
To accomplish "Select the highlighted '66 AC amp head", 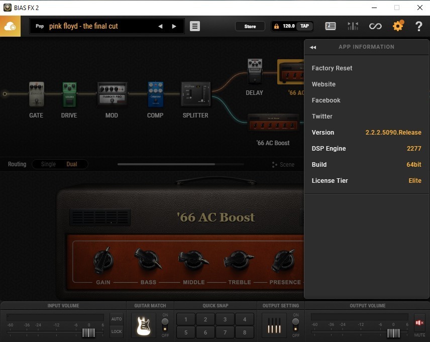I will (291, 72).
